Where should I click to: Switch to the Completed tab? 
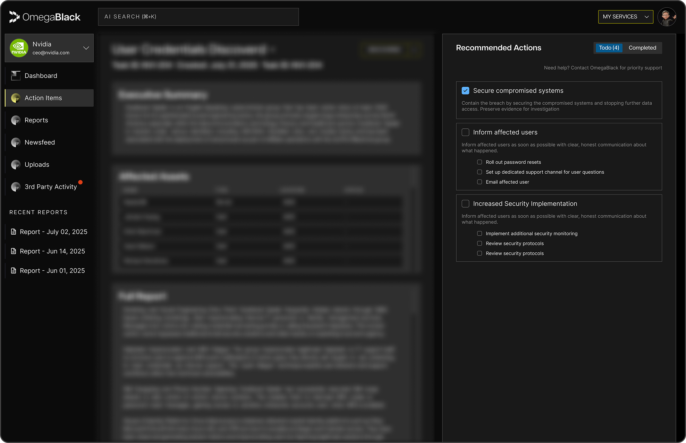(x=642, y=48)
